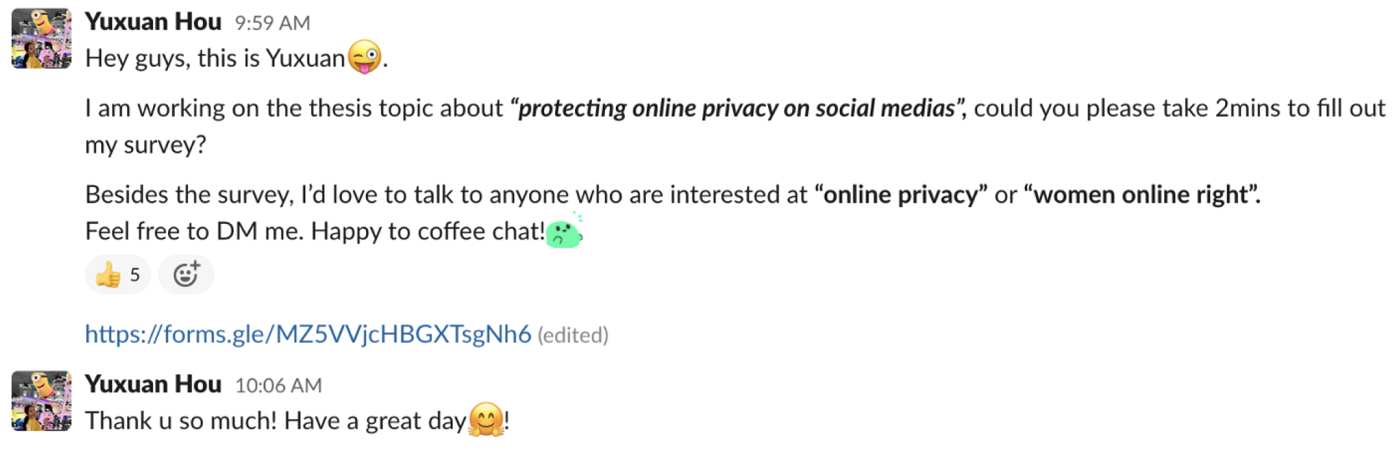1393x459 pixels.
Task: Click the (edited) label beside the link
Action: [573, 335]
